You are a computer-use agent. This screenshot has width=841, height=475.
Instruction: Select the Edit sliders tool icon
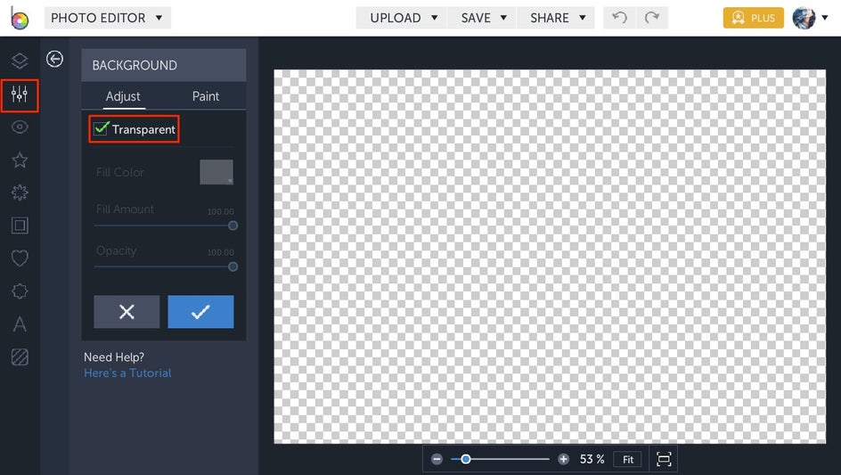click(20, 95)
